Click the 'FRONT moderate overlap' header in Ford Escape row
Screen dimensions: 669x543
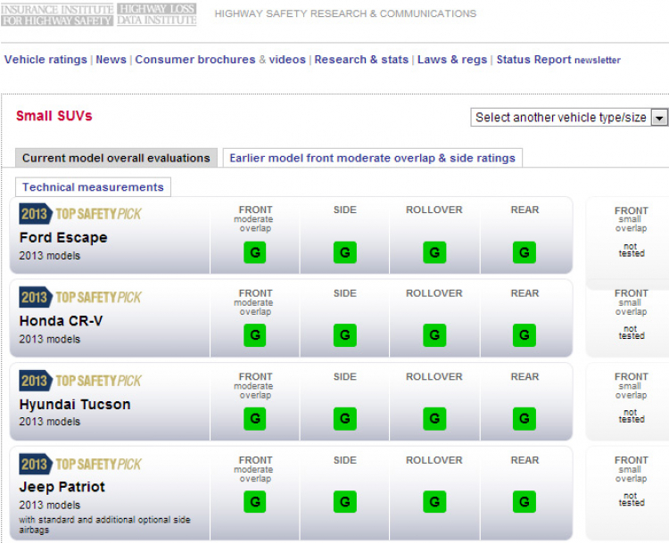tap(255, 218)
